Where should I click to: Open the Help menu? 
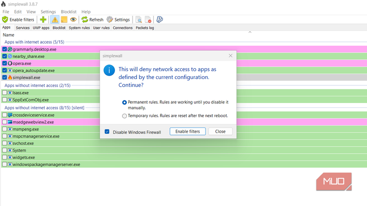(86, 12)
